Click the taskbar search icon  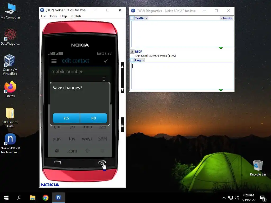tap(19, 198)
